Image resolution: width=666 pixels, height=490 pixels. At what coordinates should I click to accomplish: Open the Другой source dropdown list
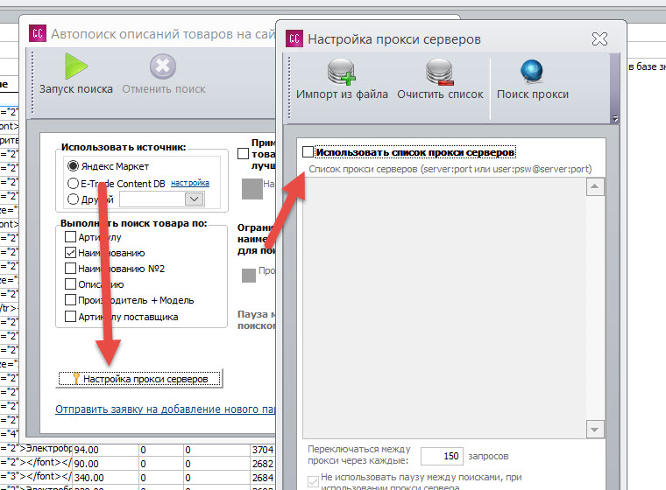click(195, 199)
